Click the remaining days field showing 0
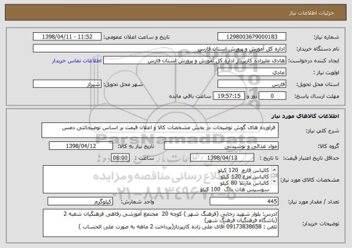This screenshot has width=352, height=248. pos(273,96)
